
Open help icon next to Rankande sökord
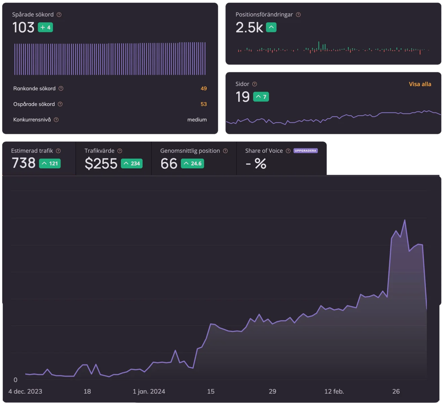pyautogui.click(x=61, y=88)
